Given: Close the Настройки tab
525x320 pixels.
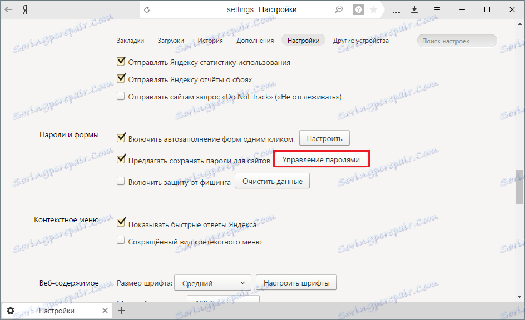Looking at the screenshot, I should (105, 311).
